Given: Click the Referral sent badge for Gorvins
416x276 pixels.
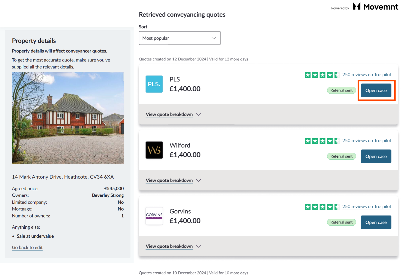Looking at the screenshot, I should click(341, 222).
